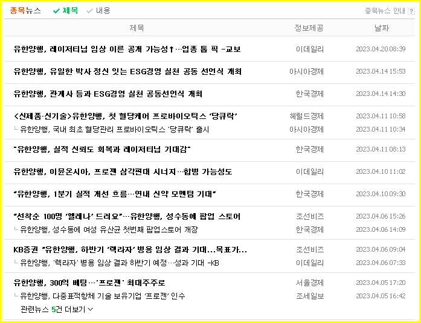Viewport: 421px width, 323px height.
Task: Open article 성수동에 여성 유산균 첫번째 팝업스토어 개장
Action: [109, 229]
